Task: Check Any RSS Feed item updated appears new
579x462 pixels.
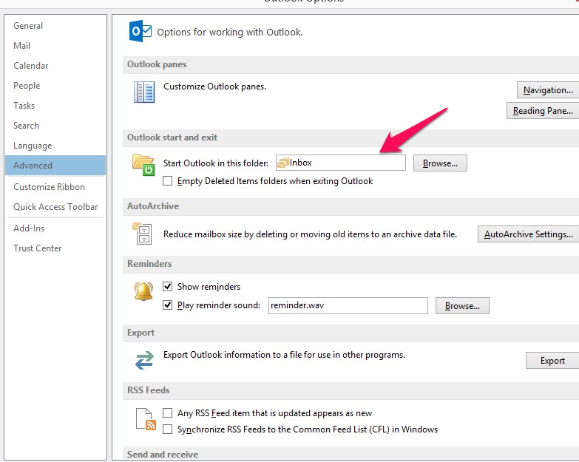Action: (168, 412)
